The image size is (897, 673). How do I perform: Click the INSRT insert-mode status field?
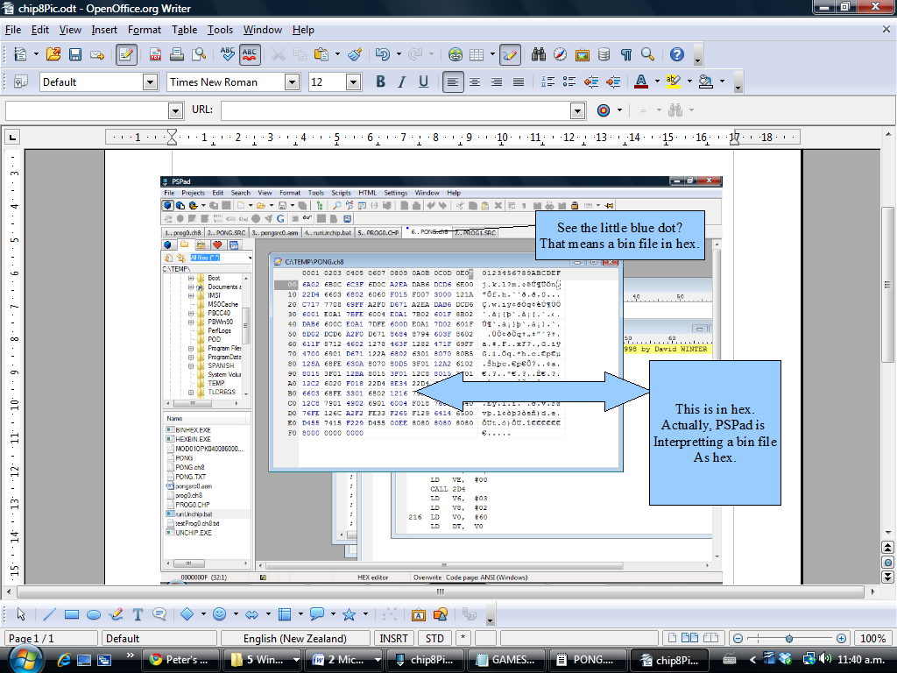click(x=393, y=638)
